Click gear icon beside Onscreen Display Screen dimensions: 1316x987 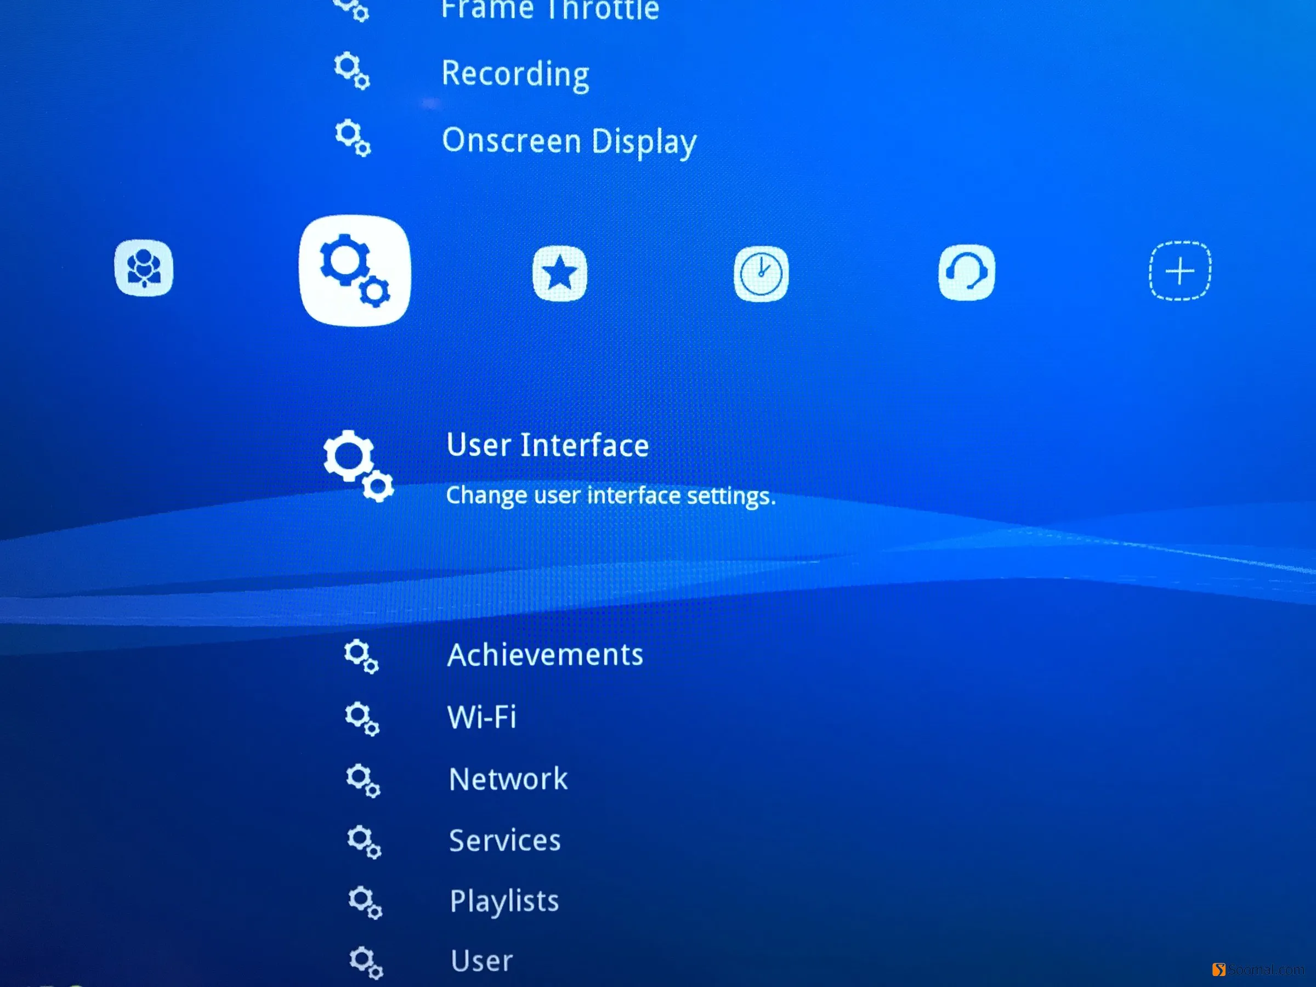[353, 139]
